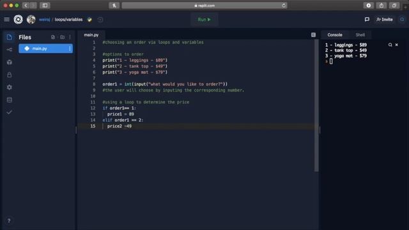
Task: Open the Files panel three-dot menu
Action: [x=70, y=37]
